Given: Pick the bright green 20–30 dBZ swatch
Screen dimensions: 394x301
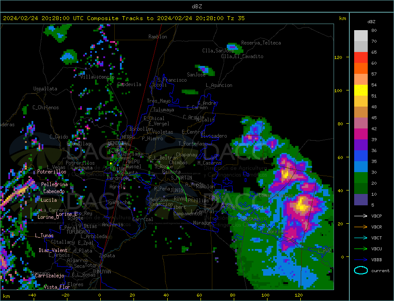Looking at the screenshot, I should point(361,178).
